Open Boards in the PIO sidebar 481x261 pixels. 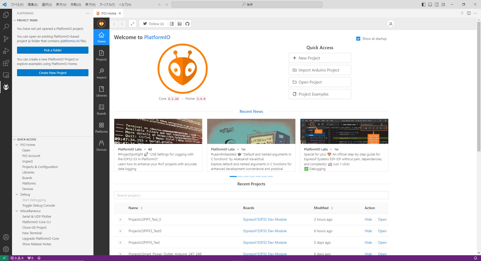101,110
